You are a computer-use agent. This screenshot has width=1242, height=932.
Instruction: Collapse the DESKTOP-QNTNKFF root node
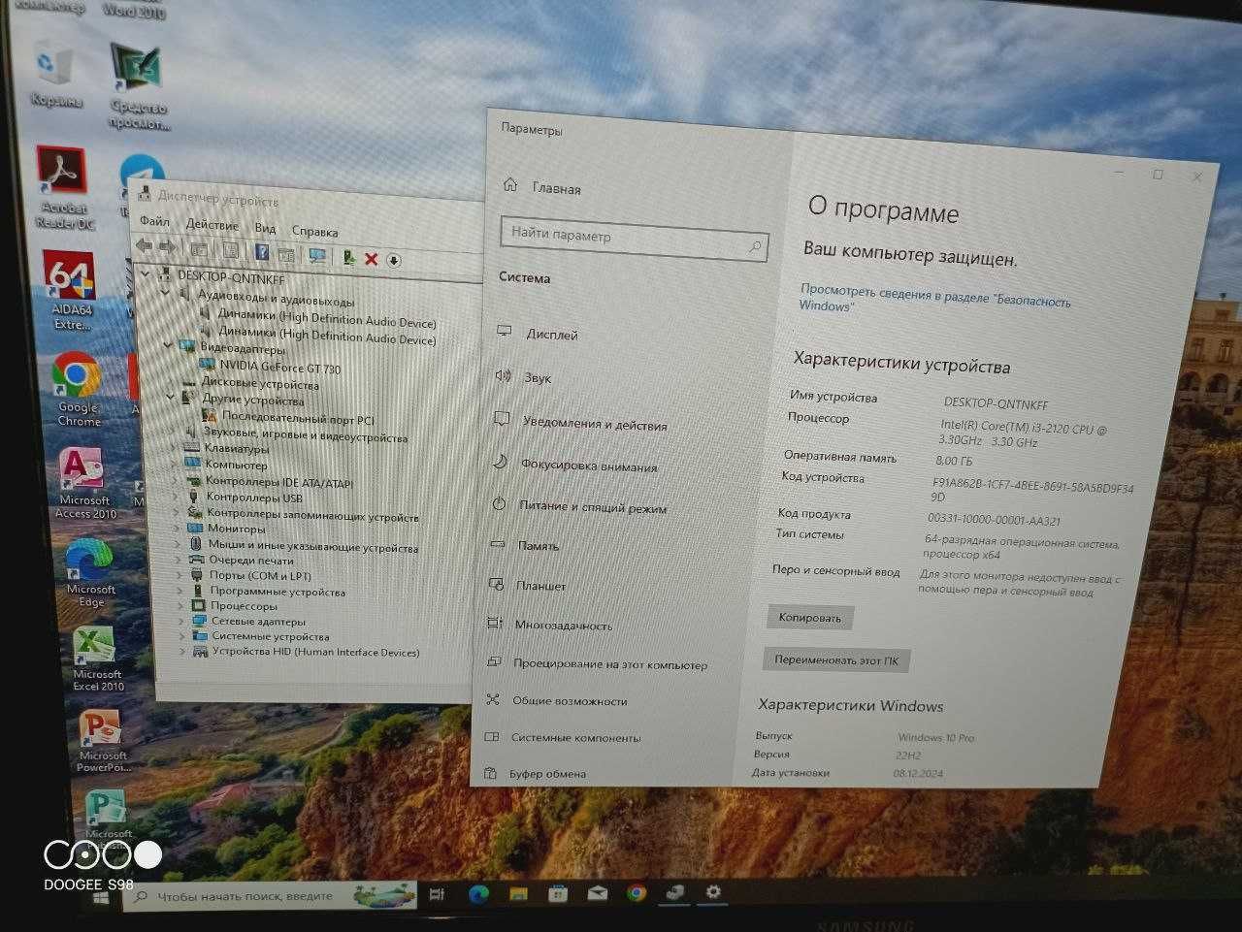pyautogui.click(x=146, y=273)
